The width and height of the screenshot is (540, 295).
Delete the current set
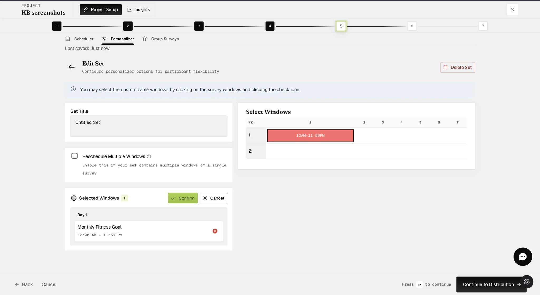[457, 67]
